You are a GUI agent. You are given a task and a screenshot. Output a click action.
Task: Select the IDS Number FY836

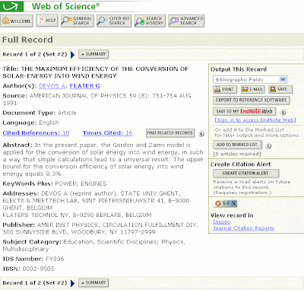click(x=55, y=259)
